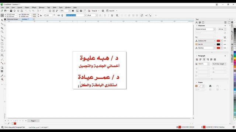The image size is (236, 132).
Task: Open the Hairline outline width dropdown
Action: click(215, 48)
